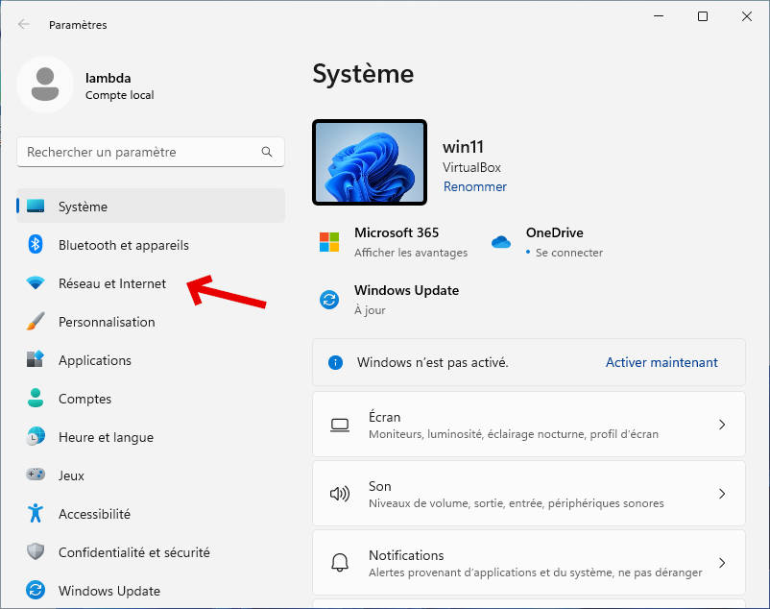Open Heure et langue section
770x609 pixels.
click(106, 437)
